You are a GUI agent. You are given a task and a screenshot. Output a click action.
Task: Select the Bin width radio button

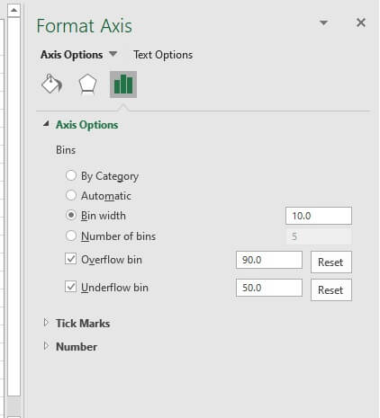[71, 215]
